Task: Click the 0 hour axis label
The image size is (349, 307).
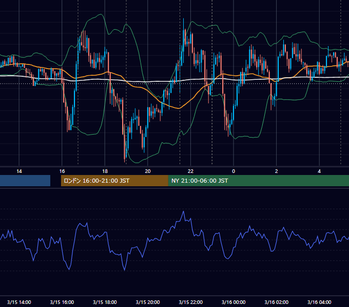Action: pos(234,171)
